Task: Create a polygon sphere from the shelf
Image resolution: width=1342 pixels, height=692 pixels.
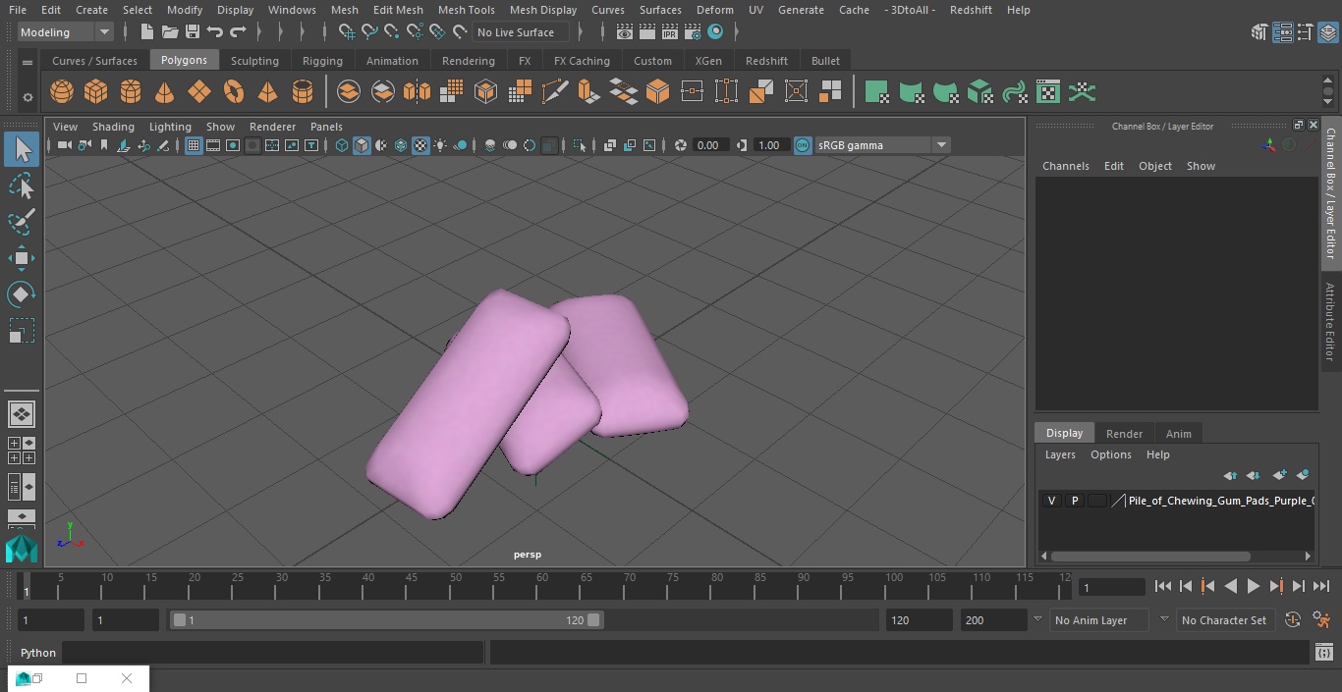Action: tap(62, 92)
